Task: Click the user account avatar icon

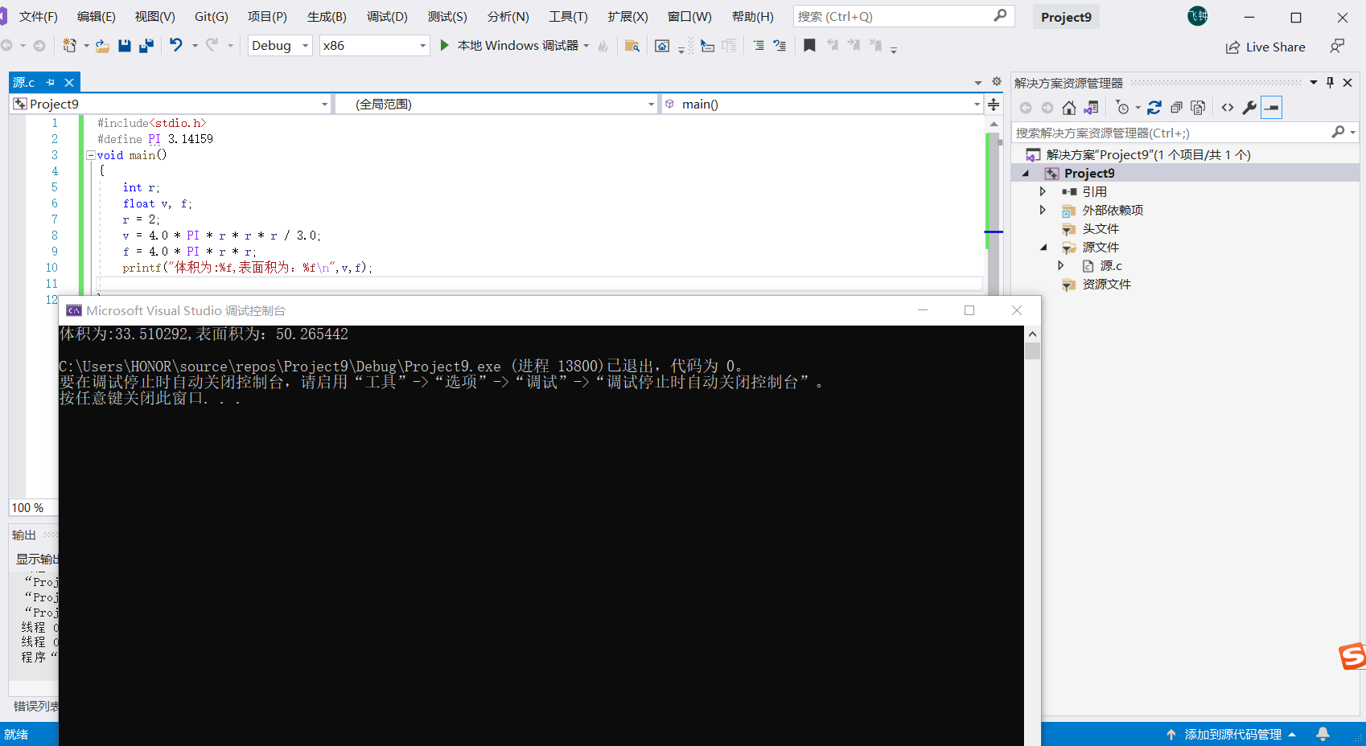Action: point(1198,16)
